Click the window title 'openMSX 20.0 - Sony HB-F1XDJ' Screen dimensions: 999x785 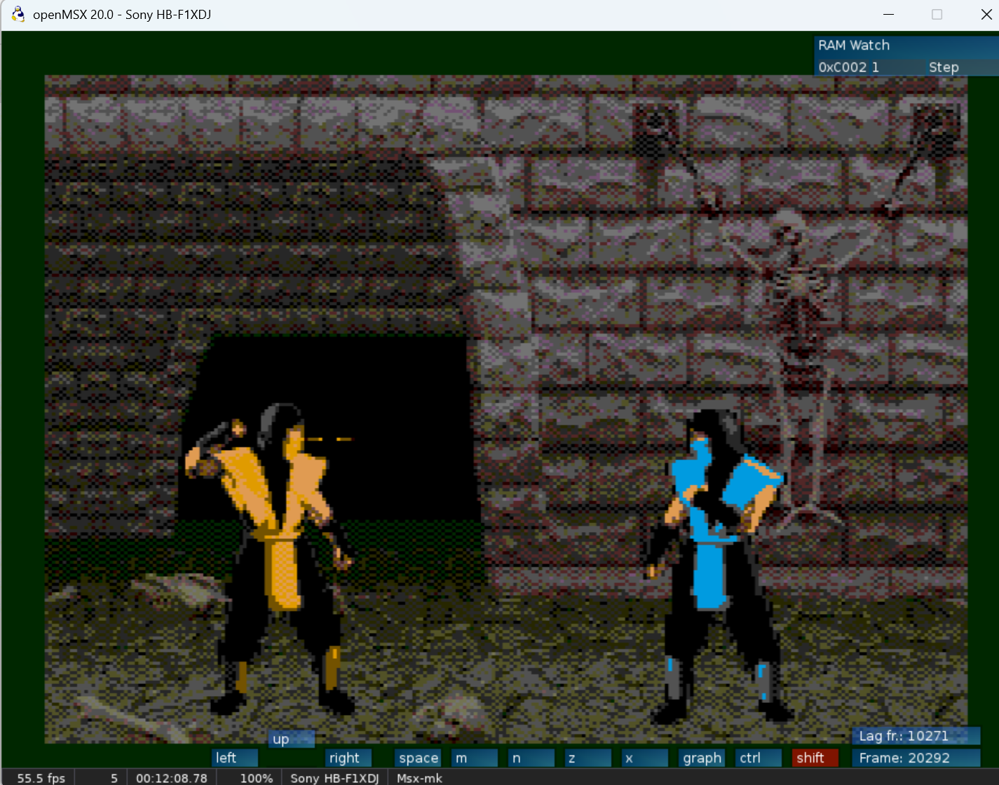pos(122,14)
